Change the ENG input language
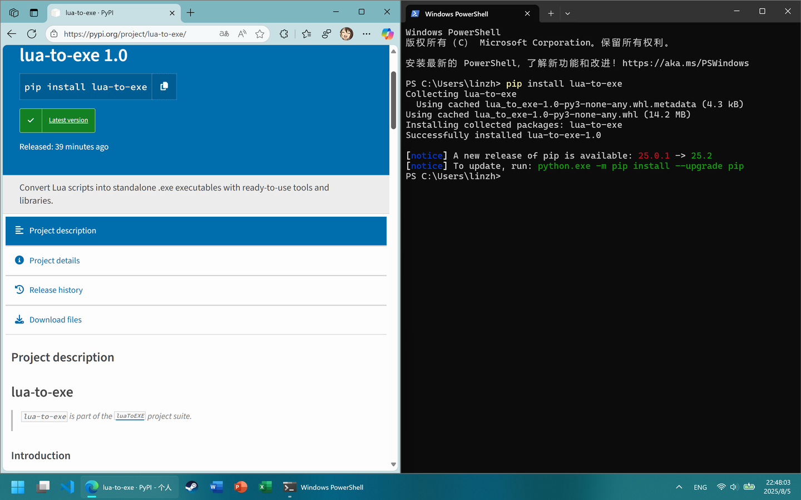 tap(700, 487)
